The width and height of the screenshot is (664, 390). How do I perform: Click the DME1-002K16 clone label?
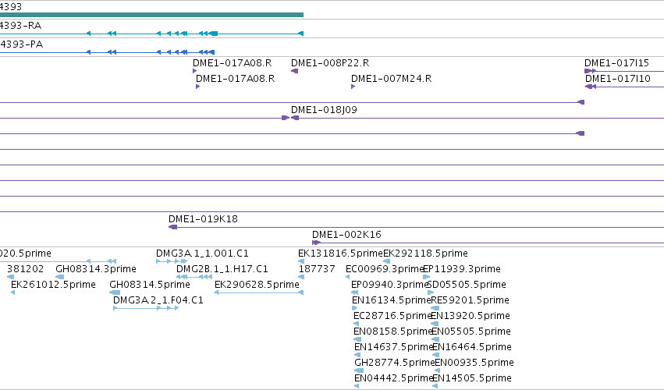click(346, 235)
